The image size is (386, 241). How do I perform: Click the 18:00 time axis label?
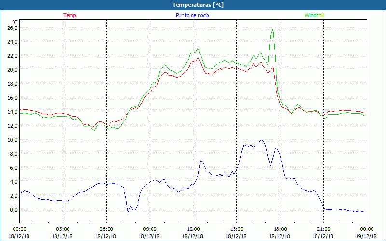(x=280, y=229)
